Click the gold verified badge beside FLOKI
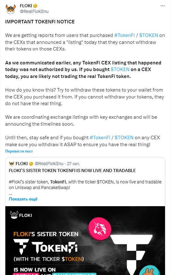Screen dimensions: 171x275 [35, 6]
